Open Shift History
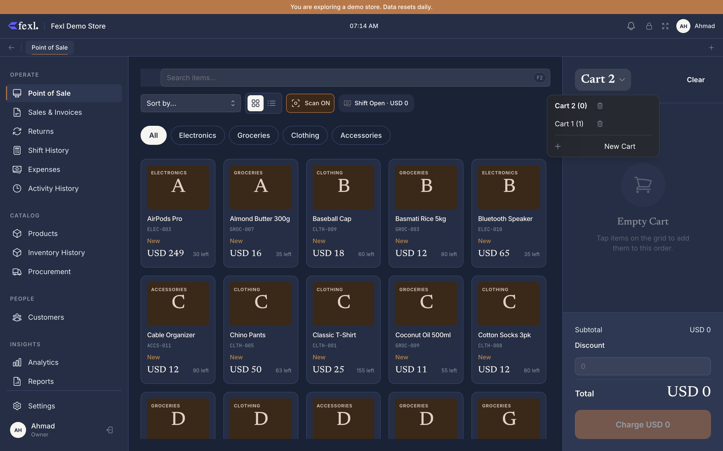 tap(64, 150)
